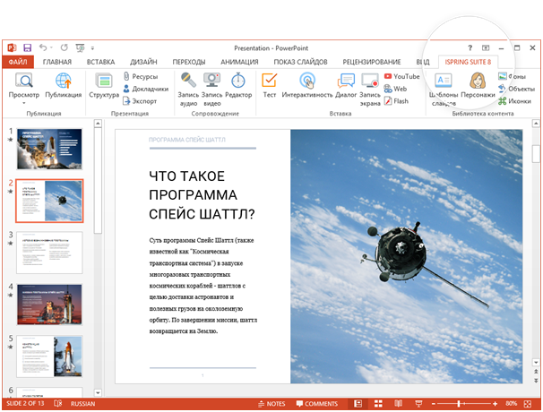Switch to Reading view
This screenshot has height=412, width=543.
[x=398, y=403]
